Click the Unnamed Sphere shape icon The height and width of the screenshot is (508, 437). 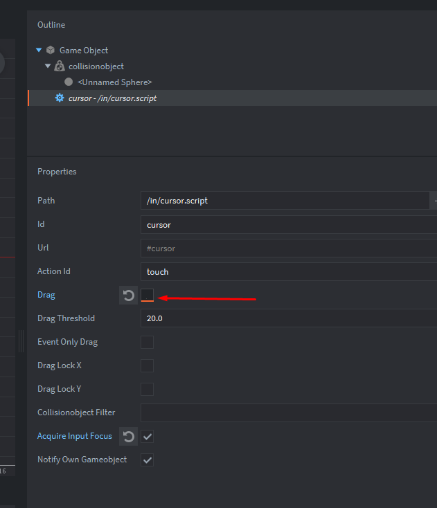(x=69, y=82)
